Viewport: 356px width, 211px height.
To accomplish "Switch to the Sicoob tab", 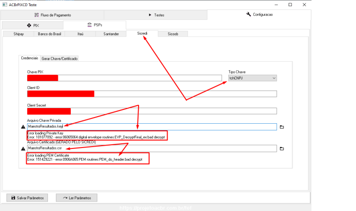I will (173, 34).
